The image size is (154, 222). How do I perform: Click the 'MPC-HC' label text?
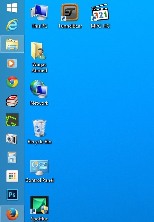[x=100, y=26]
